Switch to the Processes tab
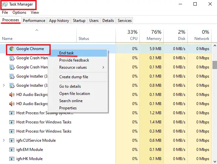The height and width of the screenshot is (164, 217). coord(11,20)
